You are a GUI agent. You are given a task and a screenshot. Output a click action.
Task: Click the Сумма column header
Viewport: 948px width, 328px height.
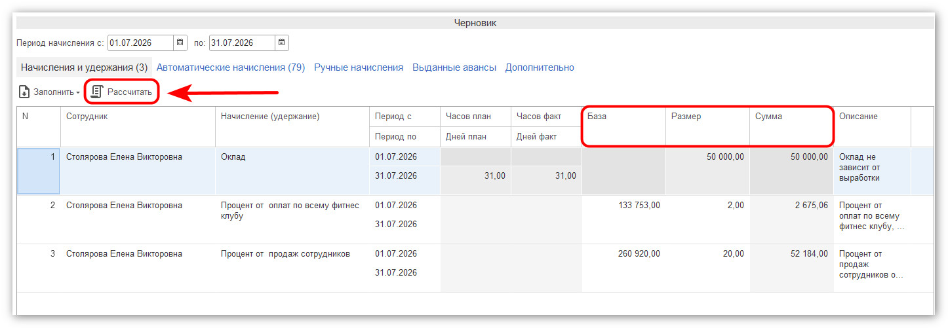click(791, 126)
